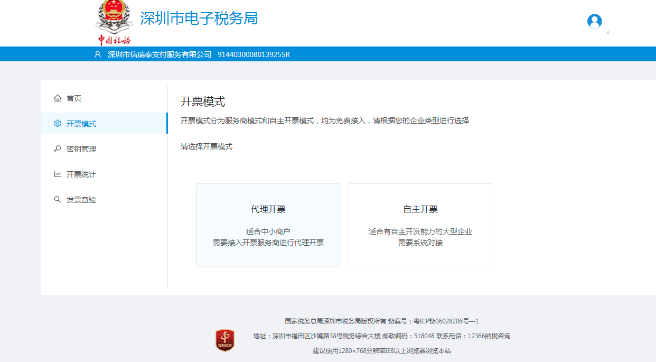Click the China Tax emblem logo

click(114, 22)
